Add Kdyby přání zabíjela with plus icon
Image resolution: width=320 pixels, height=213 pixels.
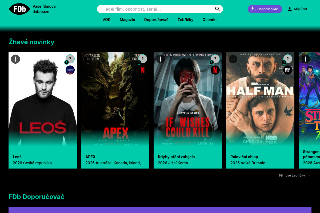click(161, 59)
